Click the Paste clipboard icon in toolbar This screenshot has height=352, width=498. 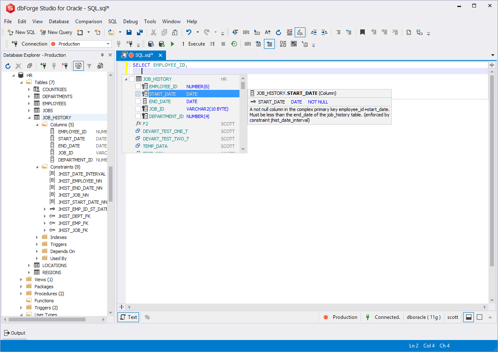pos(175,32)
